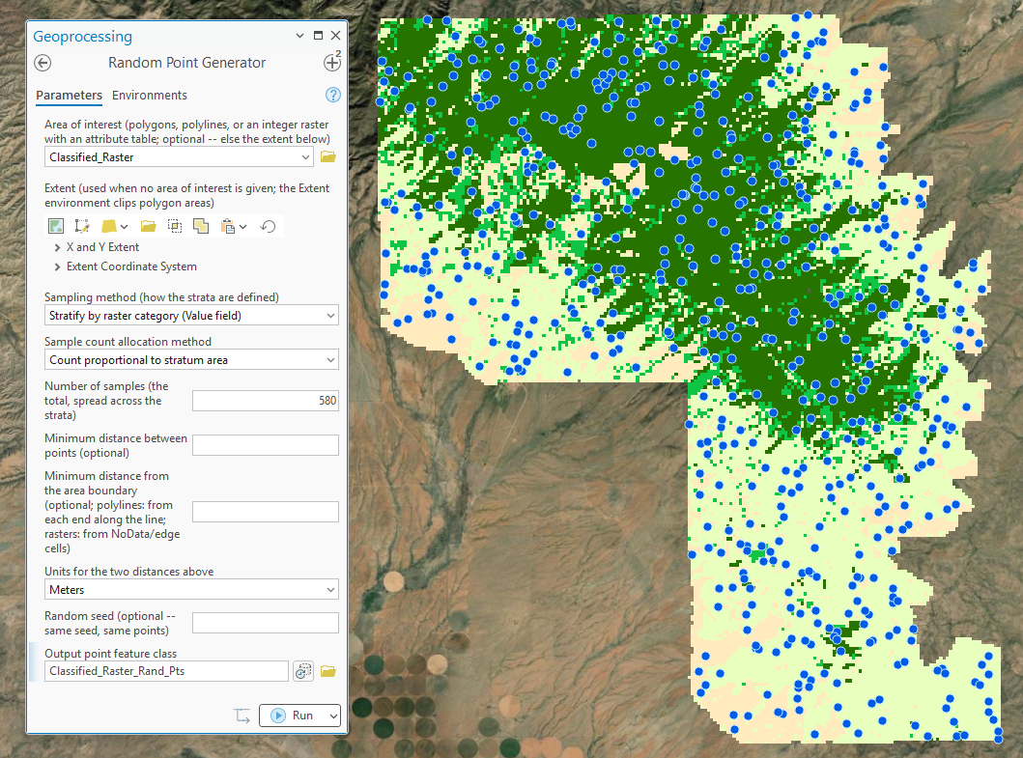Select union of inputs extent icon

pyautogui.click(x=201, y=226)
